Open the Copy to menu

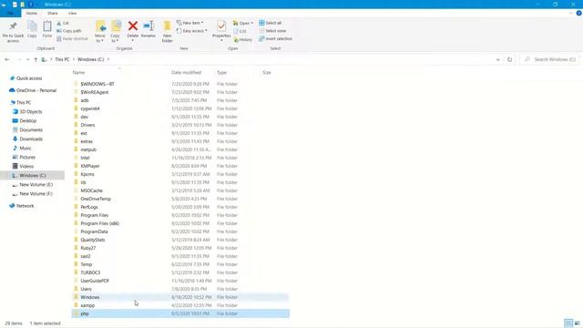point(116,32)
